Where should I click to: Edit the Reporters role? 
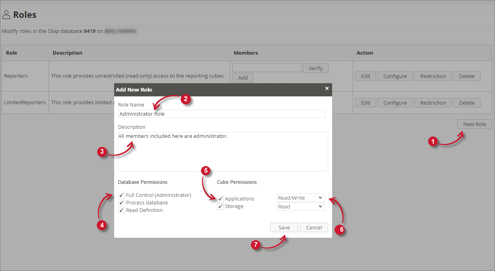[x=365, y=76]
